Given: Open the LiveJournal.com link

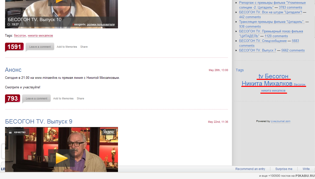Looking at the screenshot, I should 281,121.
